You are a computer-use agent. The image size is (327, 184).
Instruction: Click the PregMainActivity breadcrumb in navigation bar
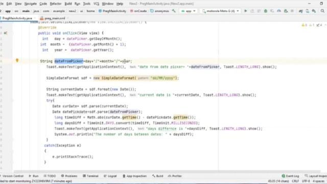(x=112, y=11)
